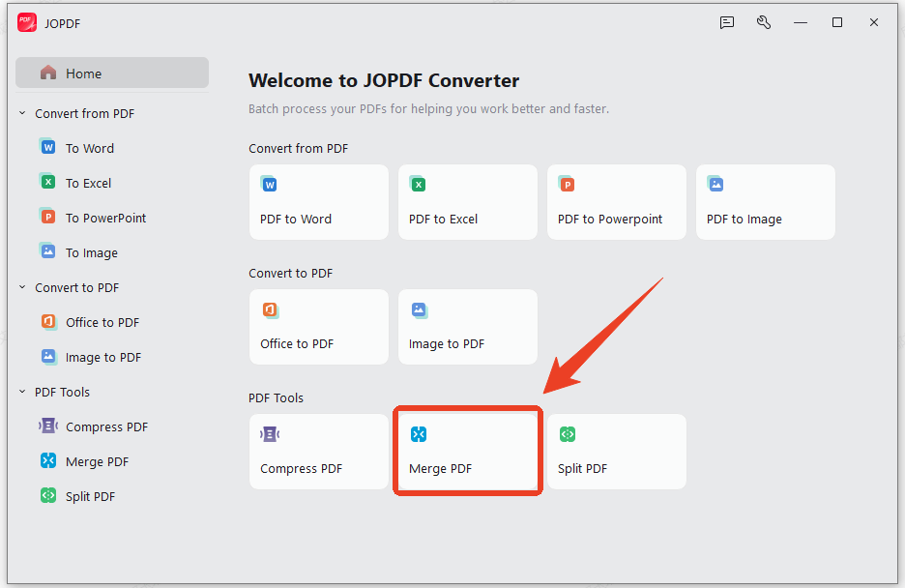Screen dimensions: 905x588
Task: Open the PDF to Image card
Action: point(766,202)
